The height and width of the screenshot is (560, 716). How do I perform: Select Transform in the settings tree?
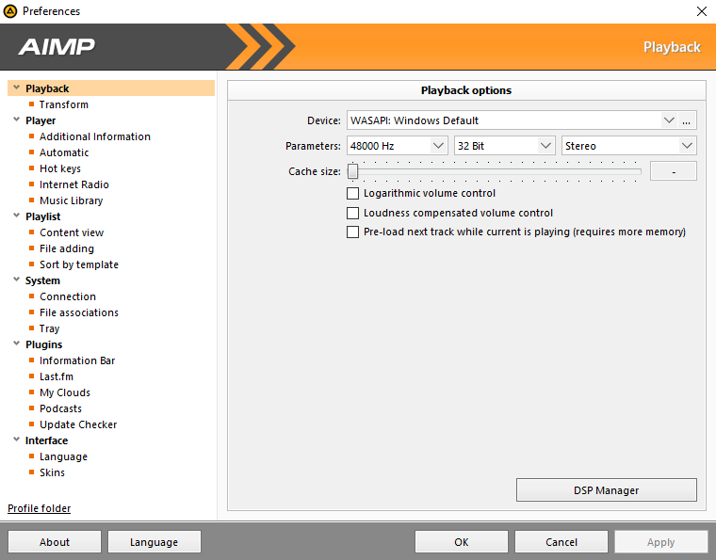pyautogui.click(x=64, y=104)
